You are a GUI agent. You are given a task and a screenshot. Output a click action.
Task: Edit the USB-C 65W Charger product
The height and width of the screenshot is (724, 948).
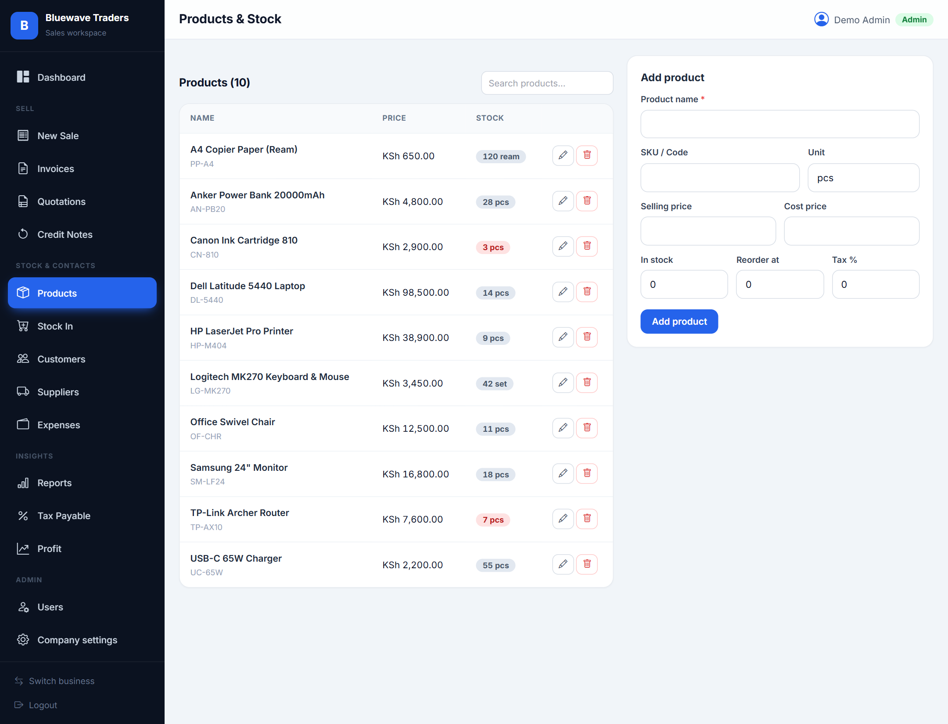(x=563, y=564)
